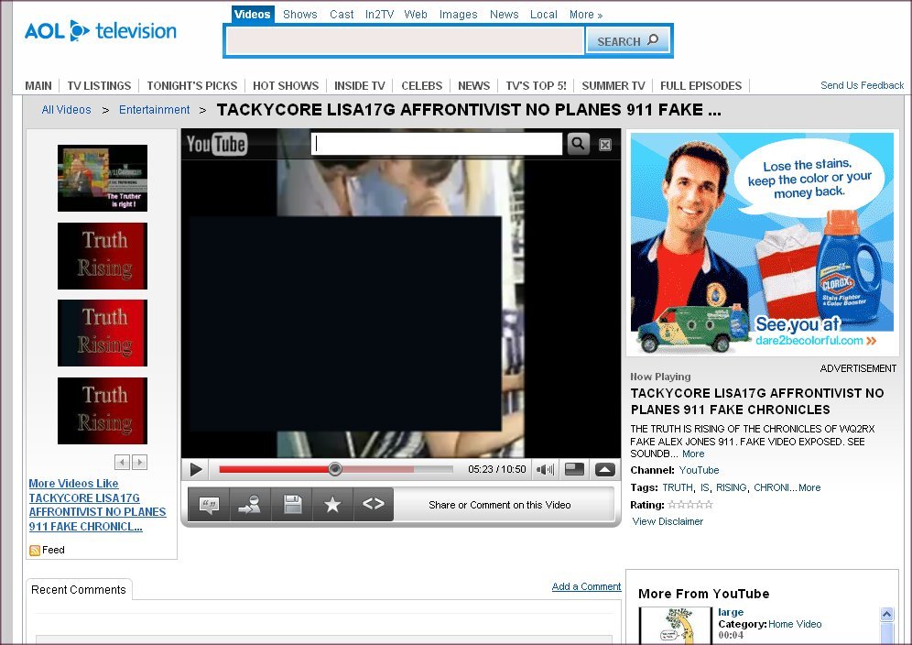The image size is (912, 645).
Task: Open TV'S TOP 5! in the navigation bar
Action: coord(536,85)
